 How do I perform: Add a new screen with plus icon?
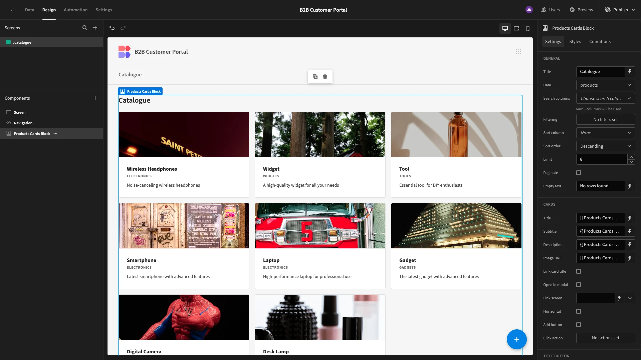[x=95, y=28]
